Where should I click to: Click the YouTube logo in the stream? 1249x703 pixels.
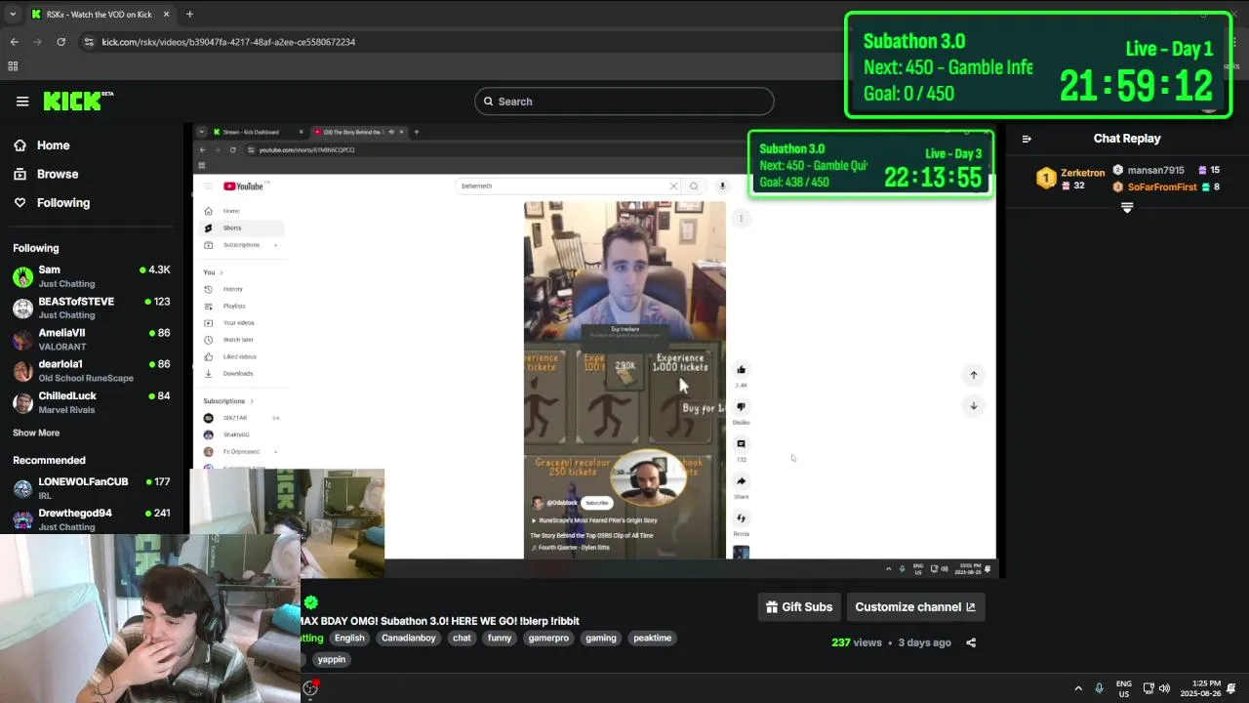(244, 186)
